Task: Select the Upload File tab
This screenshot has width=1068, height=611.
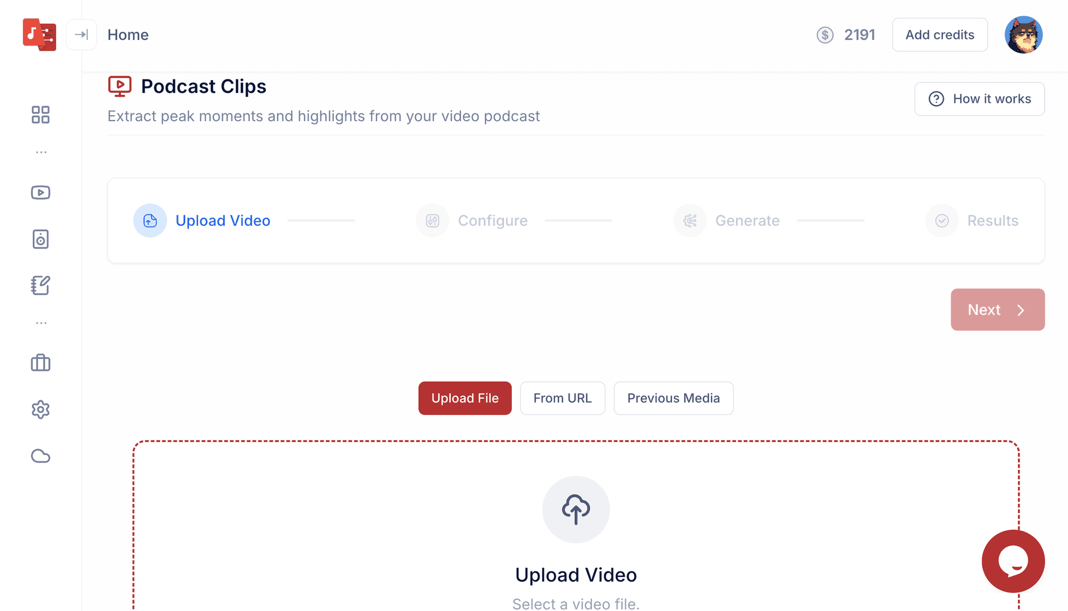Action: (x=464, y=398)
